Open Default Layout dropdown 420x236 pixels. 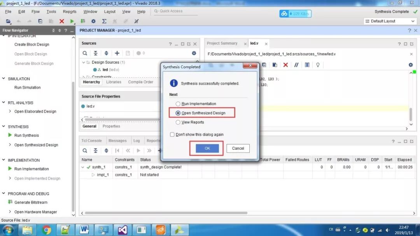[x=390, y=21]
